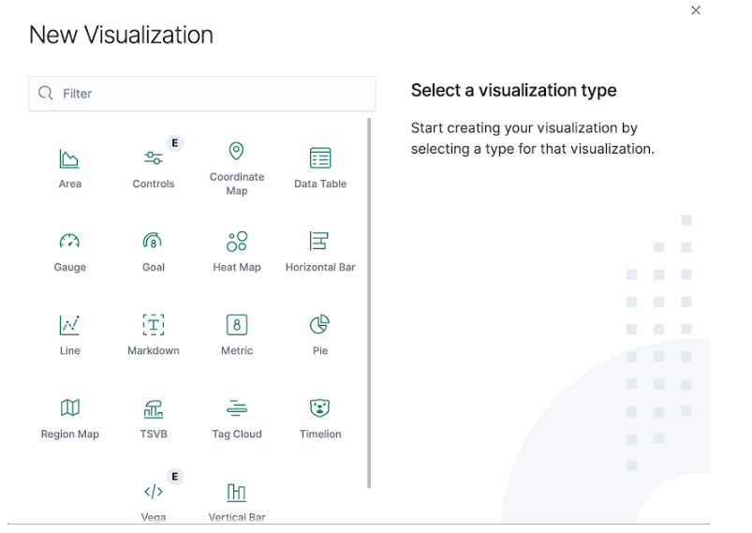This screenshot has width=752, height=533.
Task: Click the 'Tag Cloud' label text
Action: coord(237,434)
